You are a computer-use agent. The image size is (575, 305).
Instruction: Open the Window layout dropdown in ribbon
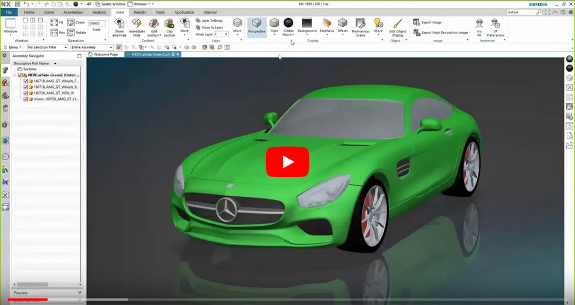click(x=10, y=26)
